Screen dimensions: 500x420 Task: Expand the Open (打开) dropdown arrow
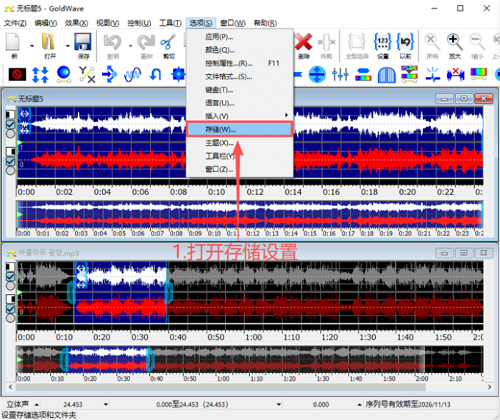click(x=67, y=46)
